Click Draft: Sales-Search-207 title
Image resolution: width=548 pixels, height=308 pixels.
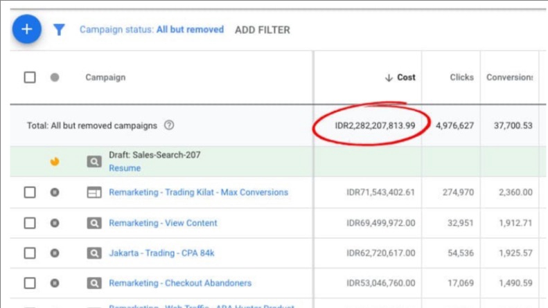point(154,155)
